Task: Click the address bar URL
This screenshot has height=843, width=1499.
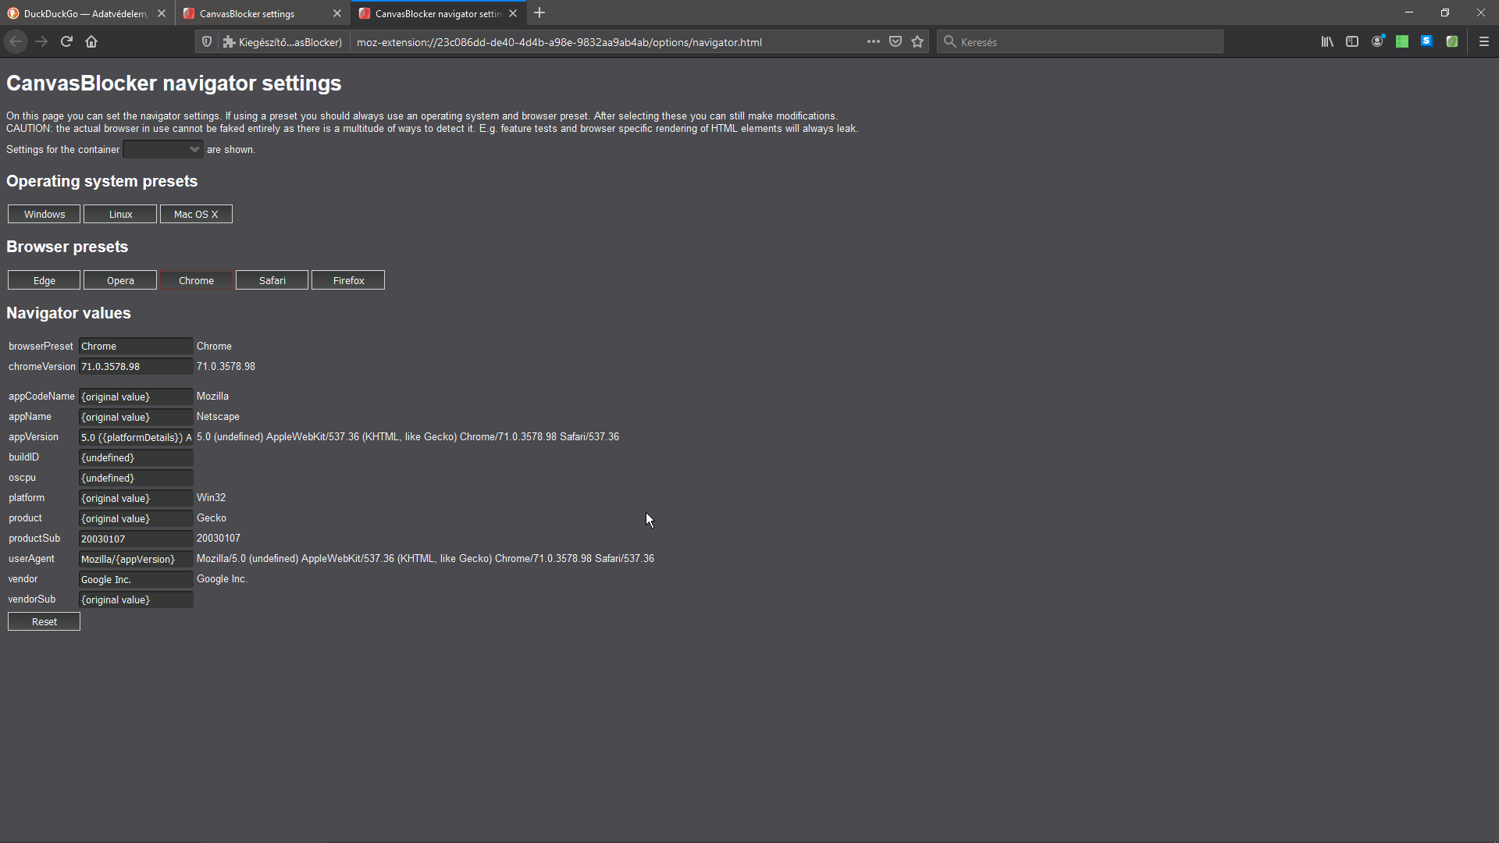Action: click(559, 42)
